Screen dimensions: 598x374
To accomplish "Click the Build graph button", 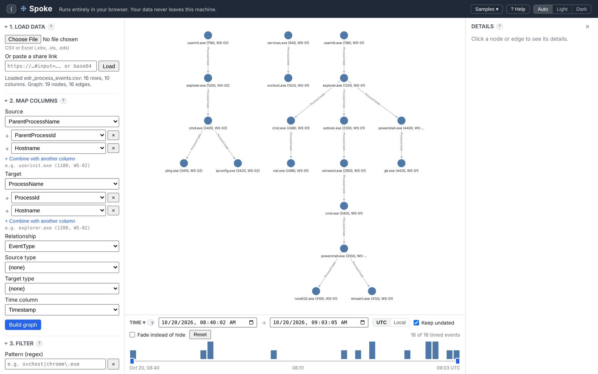I will pos(23,325).
